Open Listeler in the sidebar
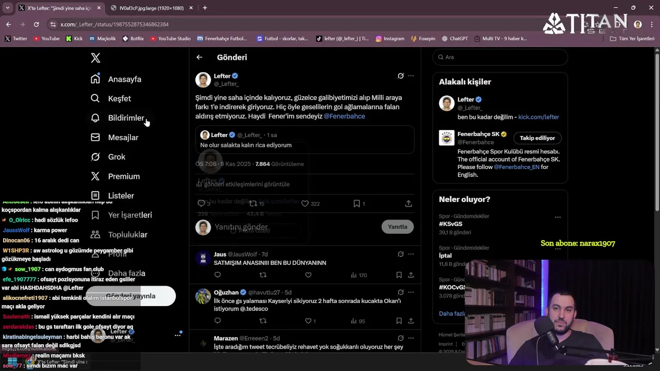The width and height of the screenshot is (660, 371). (112, 196)
